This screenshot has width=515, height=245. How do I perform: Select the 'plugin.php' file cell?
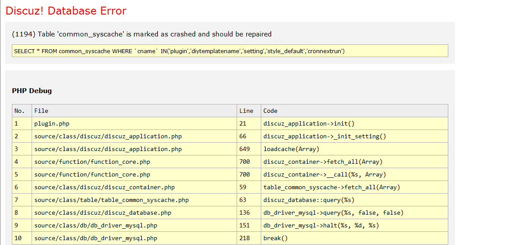tap(134, 124)
